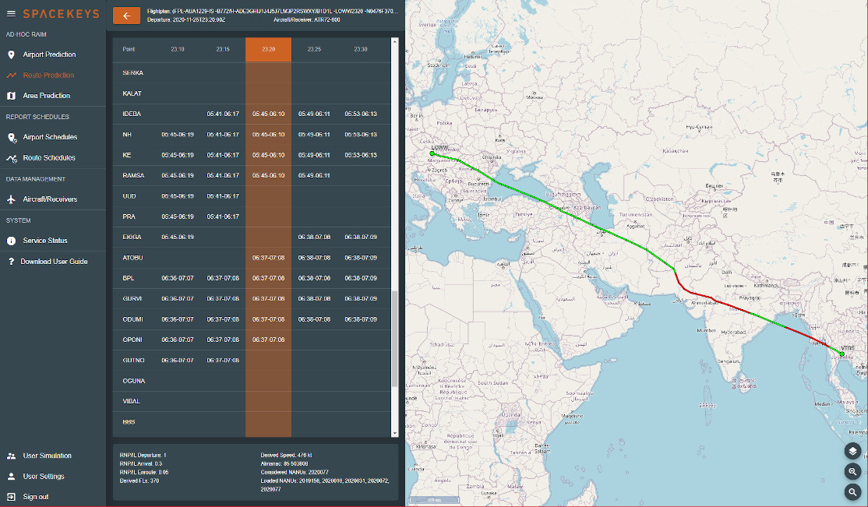Select the 23:10 time column header

click(x=178, y=49)
